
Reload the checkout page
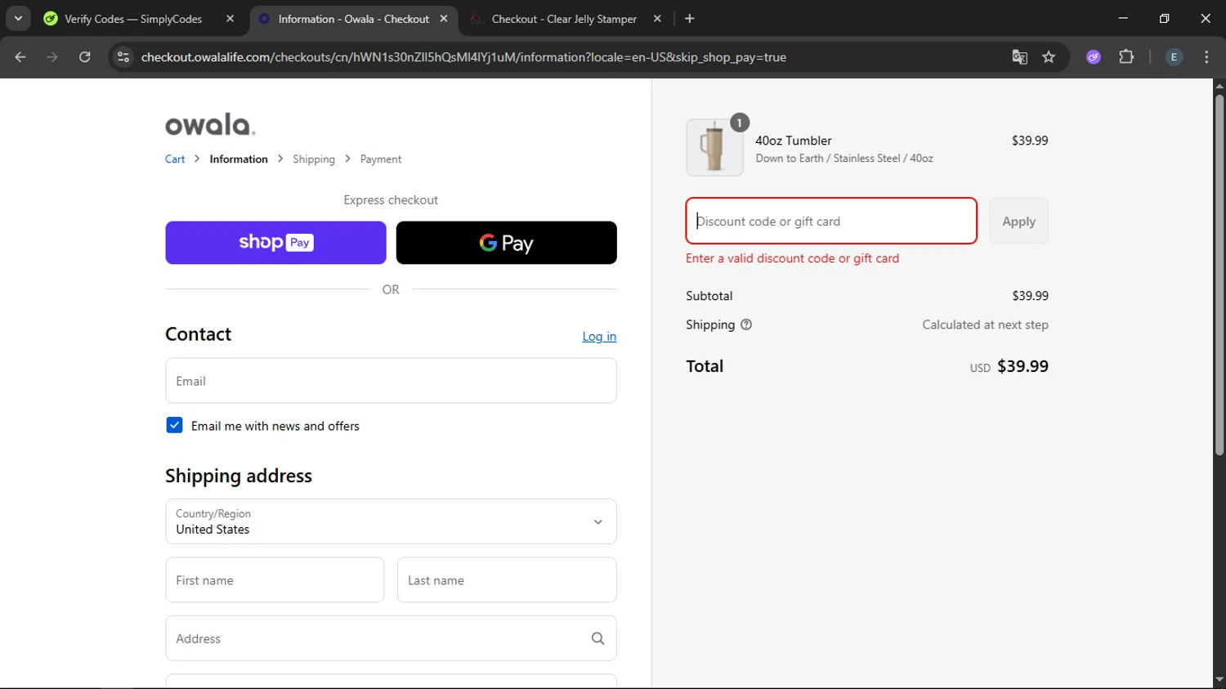coord(85,57)
